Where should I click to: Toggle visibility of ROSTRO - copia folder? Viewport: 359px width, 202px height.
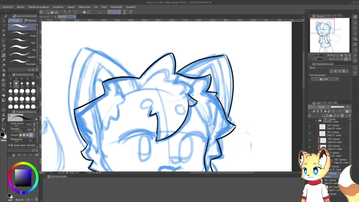click(310, 120)
